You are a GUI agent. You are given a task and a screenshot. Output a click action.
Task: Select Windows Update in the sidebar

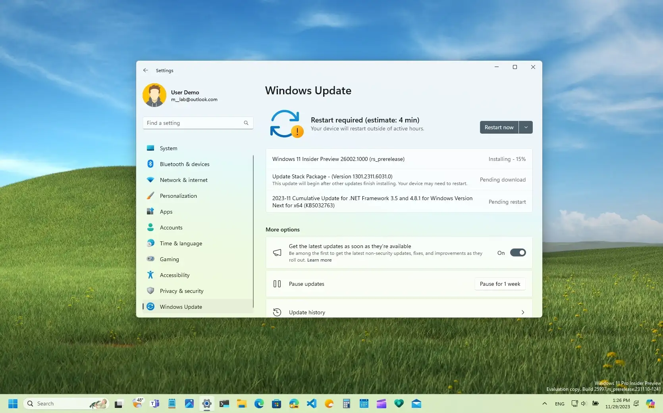click(x=181, y=306)
